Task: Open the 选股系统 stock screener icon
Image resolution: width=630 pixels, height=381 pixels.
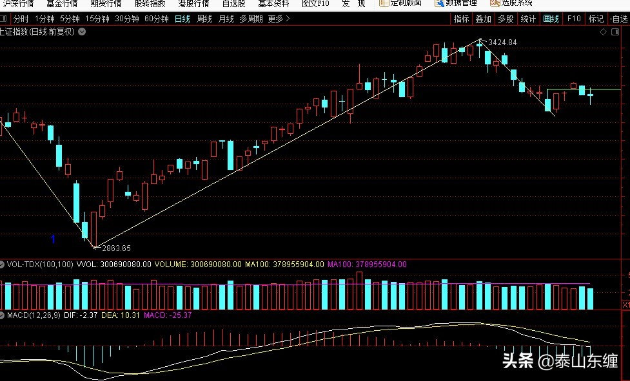Action: point(495,3)
